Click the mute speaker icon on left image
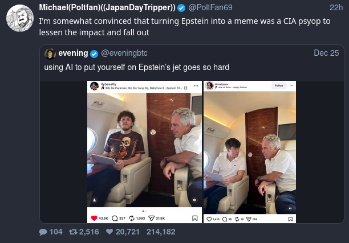 point(194,200)
